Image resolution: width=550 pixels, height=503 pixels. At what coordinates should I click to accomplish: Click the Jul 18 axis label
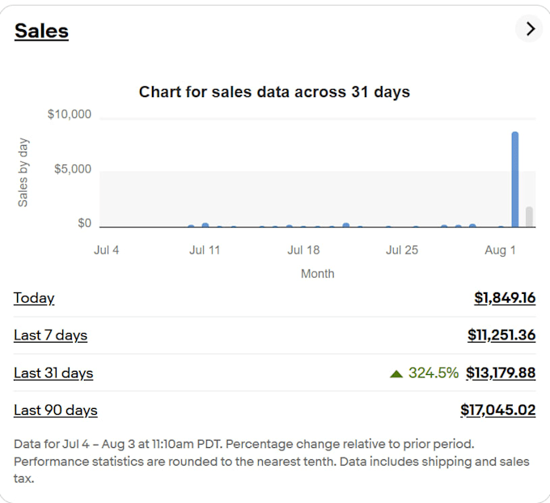(303, 250)
